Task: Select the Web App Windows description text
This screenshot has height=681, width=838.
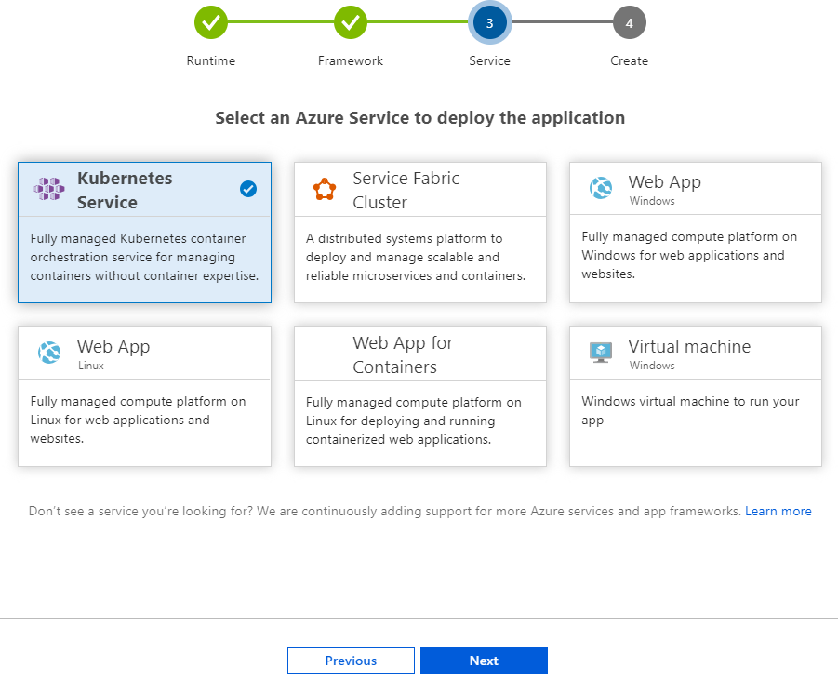Action: [689, 255]
